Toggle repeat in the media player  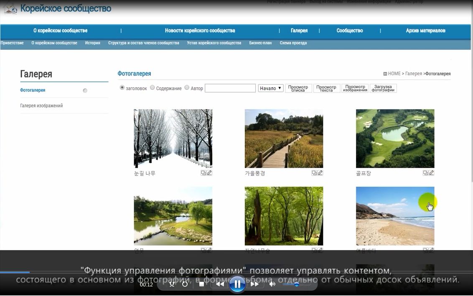pos(185,284)
